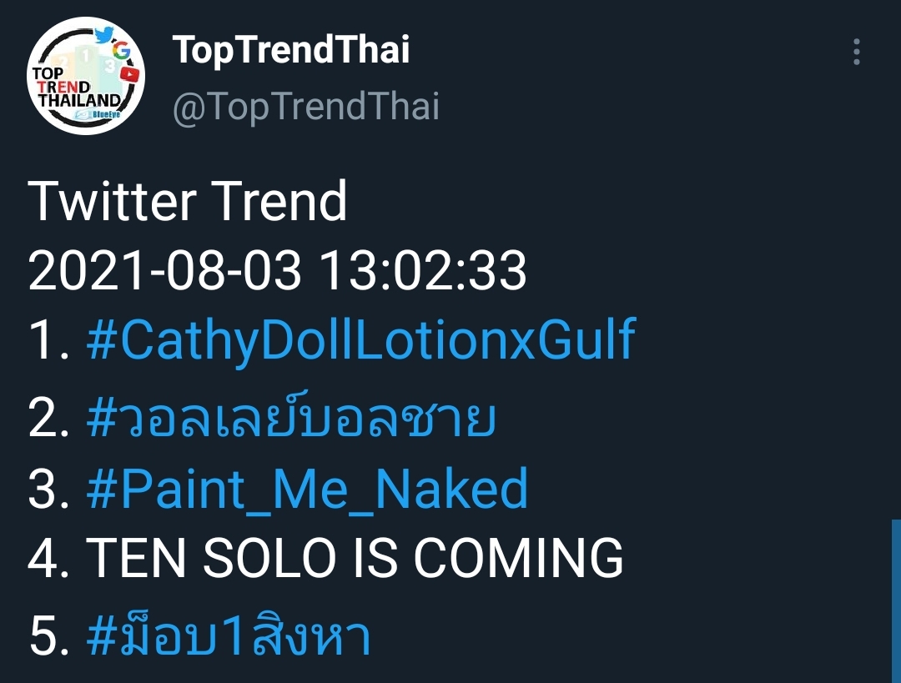Open TopTrendThai's profile picture
This screenshot has height=683, width=901.
pos(86,76)
